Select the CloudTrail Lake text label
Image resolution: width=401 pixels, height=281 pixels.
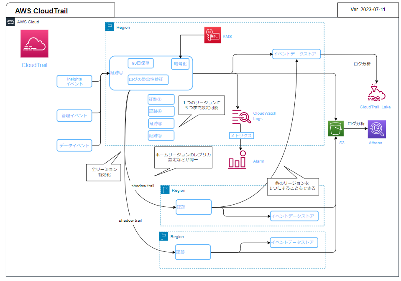(x=375, y=107)
